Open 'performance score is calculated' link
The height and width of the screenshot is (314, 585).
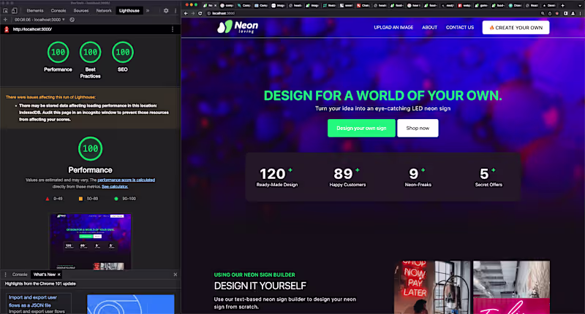(126, 180)
